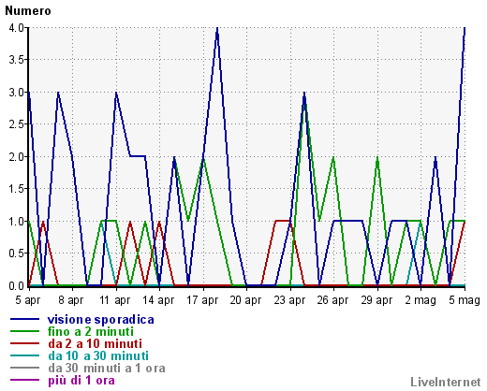Click the '4.0' y-axis value
The width and height of the screenshot is (487, 391).
tap(16, 28)
